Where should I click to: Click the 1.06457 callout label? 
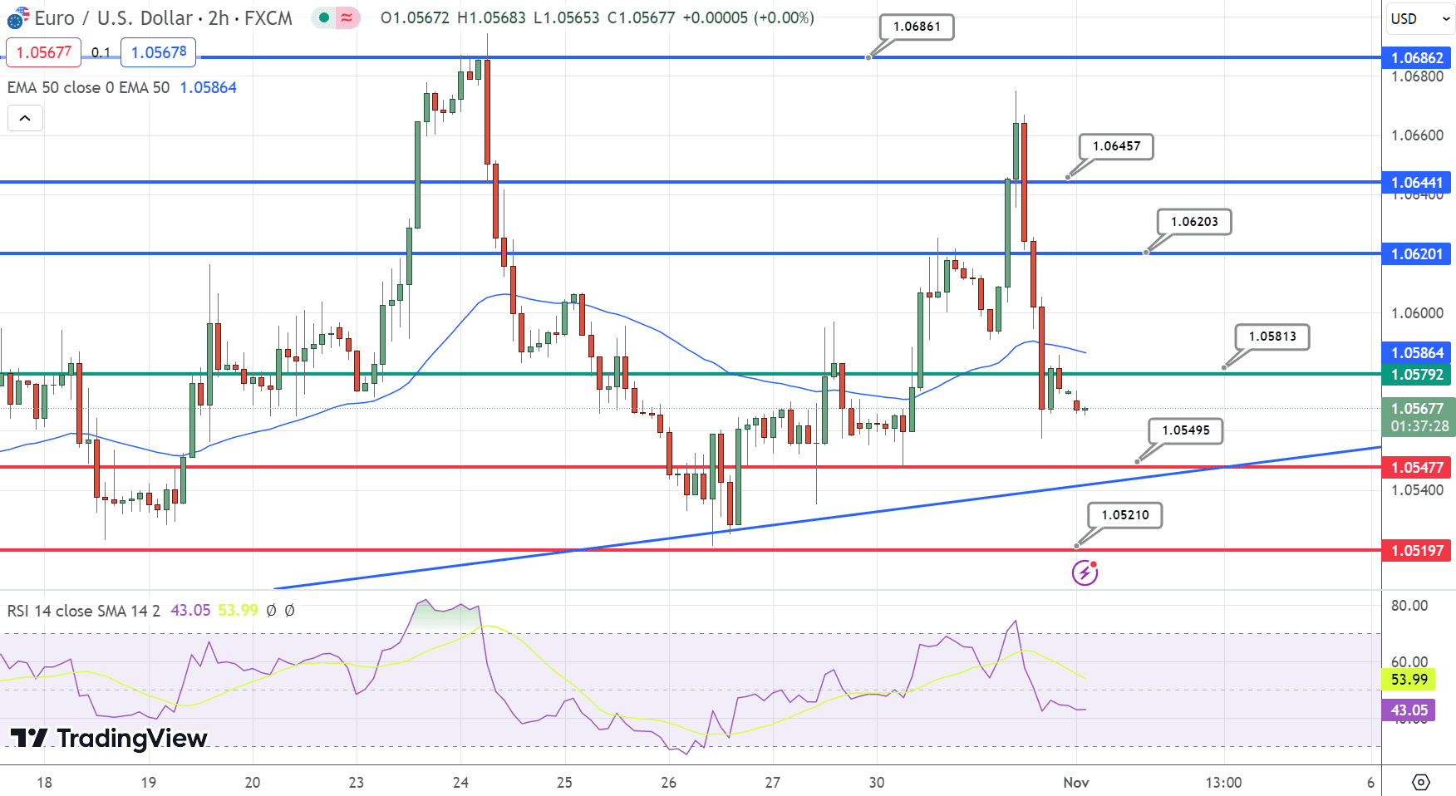(x=1116, y=146)
